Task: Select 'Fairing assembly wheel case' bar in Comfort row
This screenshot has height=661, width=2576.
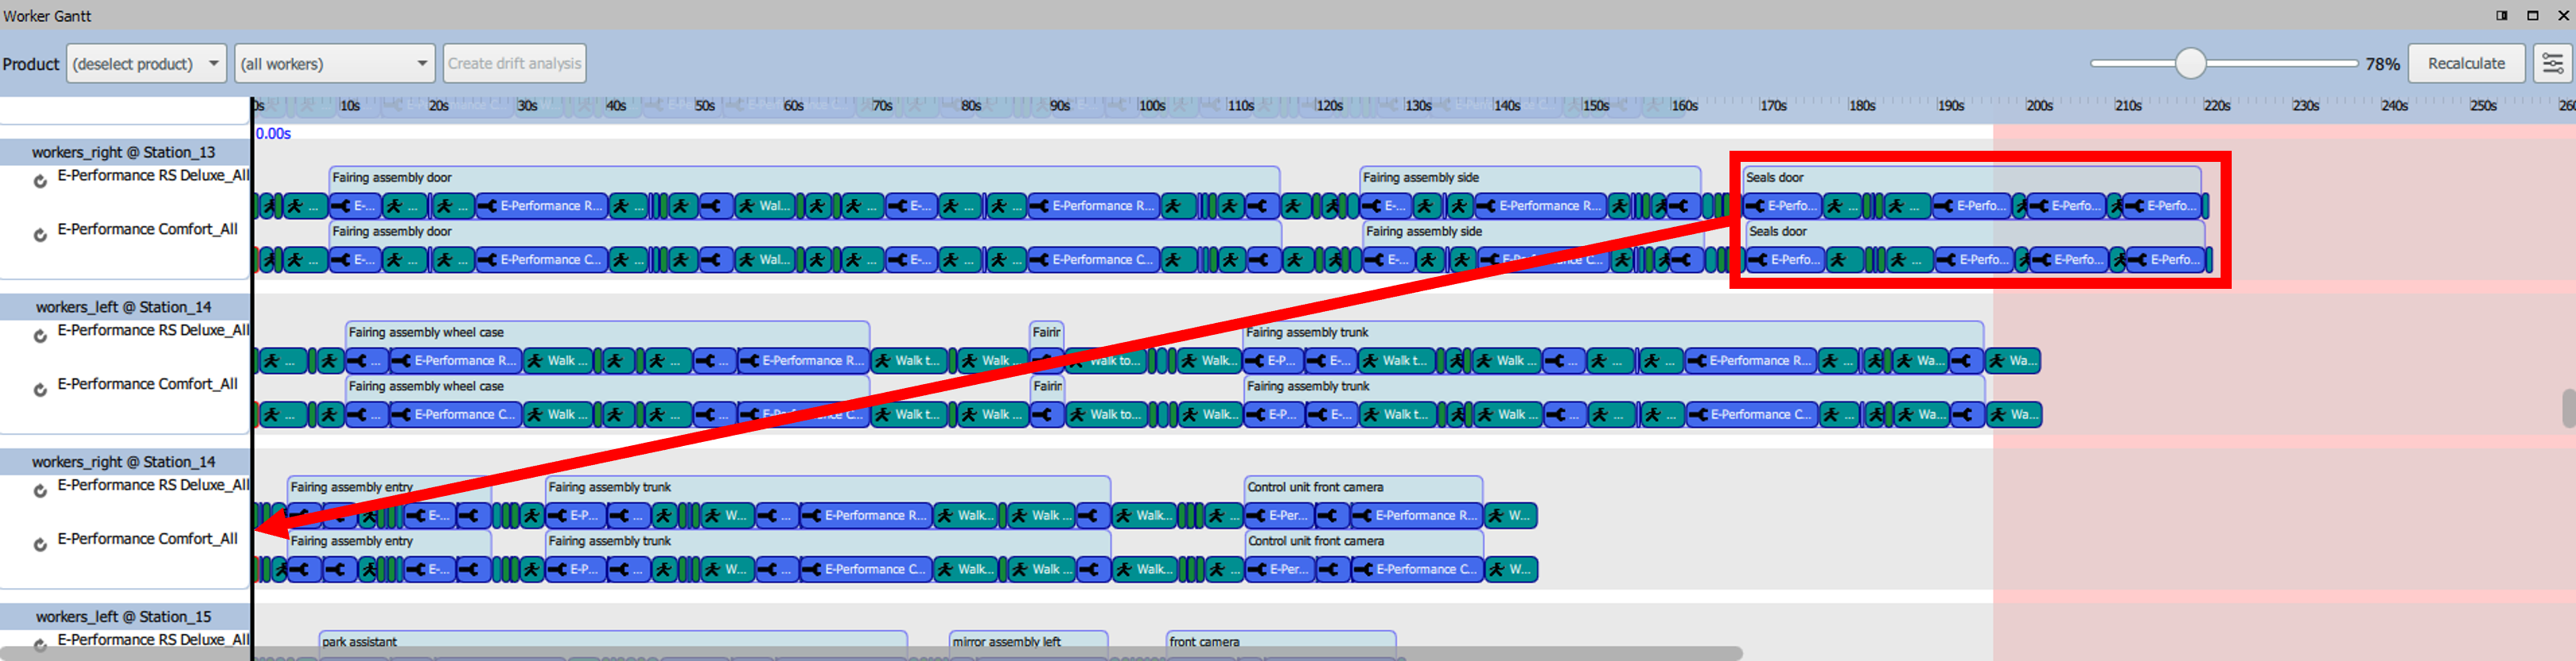Action: tap(607, 387)
